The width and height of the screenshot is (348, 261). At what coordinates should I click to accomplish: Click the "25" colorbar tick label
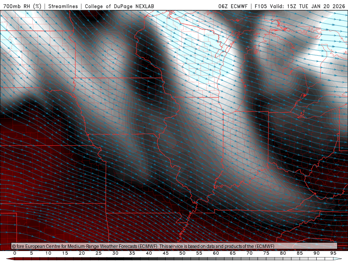(99, 253)
